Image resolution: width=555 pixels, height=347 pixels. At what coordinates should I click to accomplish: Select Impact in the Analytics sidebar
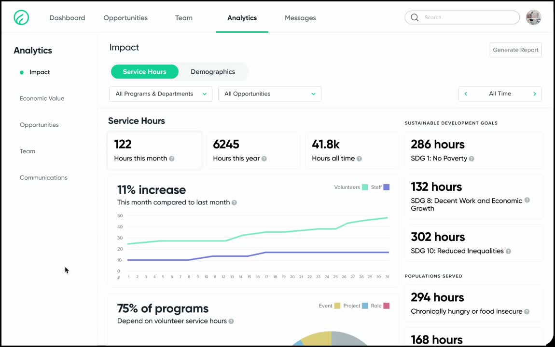tap(40, 72)
